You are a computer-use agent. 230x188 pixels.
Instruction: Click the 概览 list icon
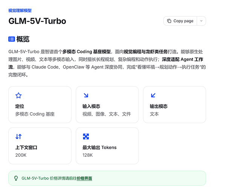click(x=12, y=39)
